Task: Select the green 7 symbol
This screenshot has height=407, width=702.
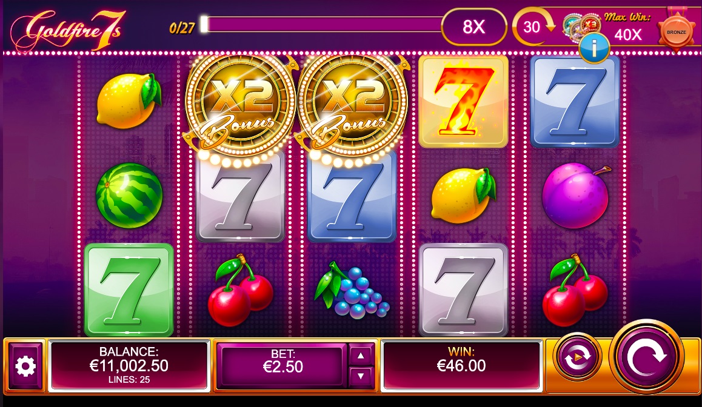Action: (x=129, y=290)
